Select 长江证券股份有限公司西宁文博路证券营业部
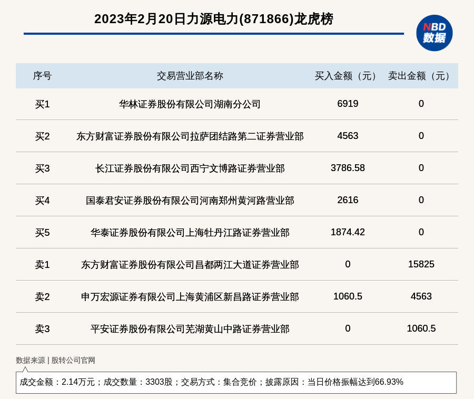Screen dimensions: 474x399 190,168
